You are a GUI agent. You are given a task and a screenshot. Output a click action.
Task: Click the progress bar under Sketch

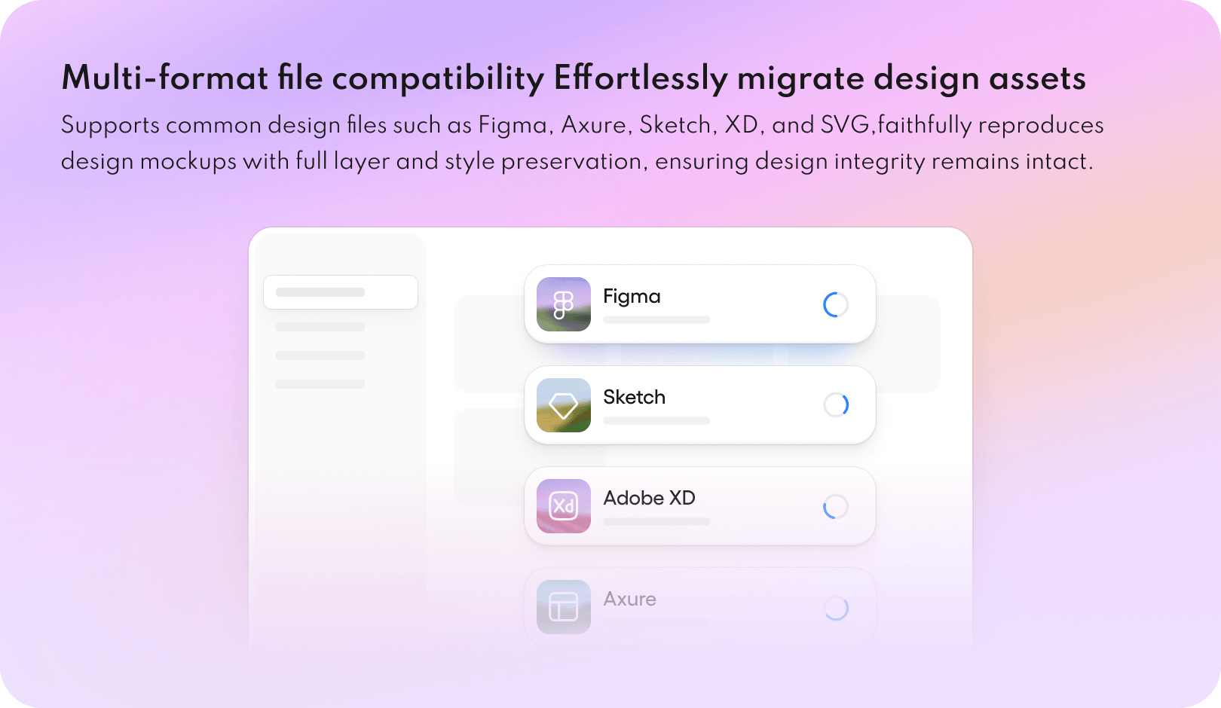(x=656, y=421)
